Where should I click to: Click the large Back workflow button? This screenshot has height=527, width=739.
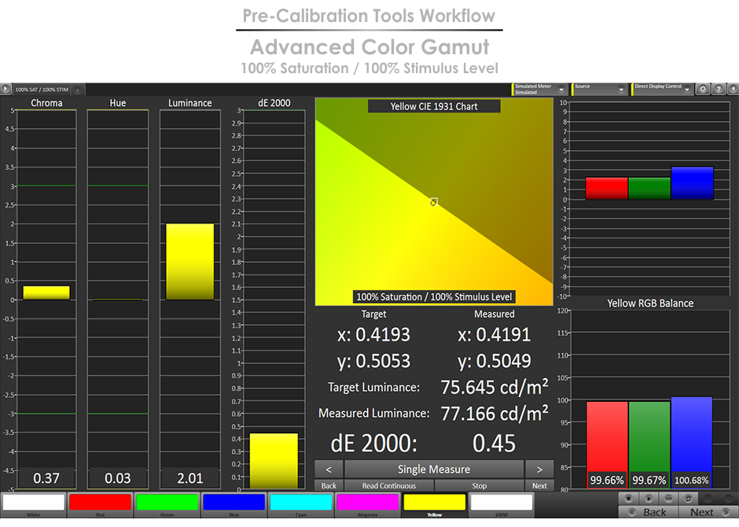(649, 512)
